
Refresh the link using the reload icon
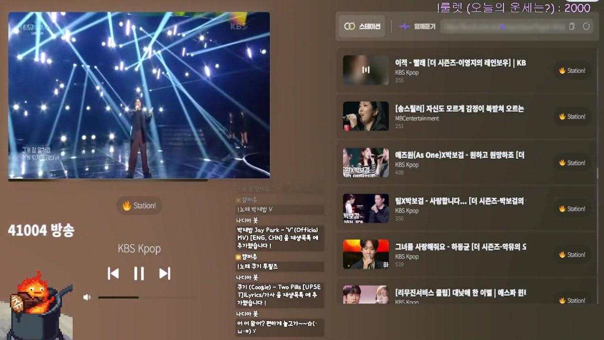tap(587, 26)
